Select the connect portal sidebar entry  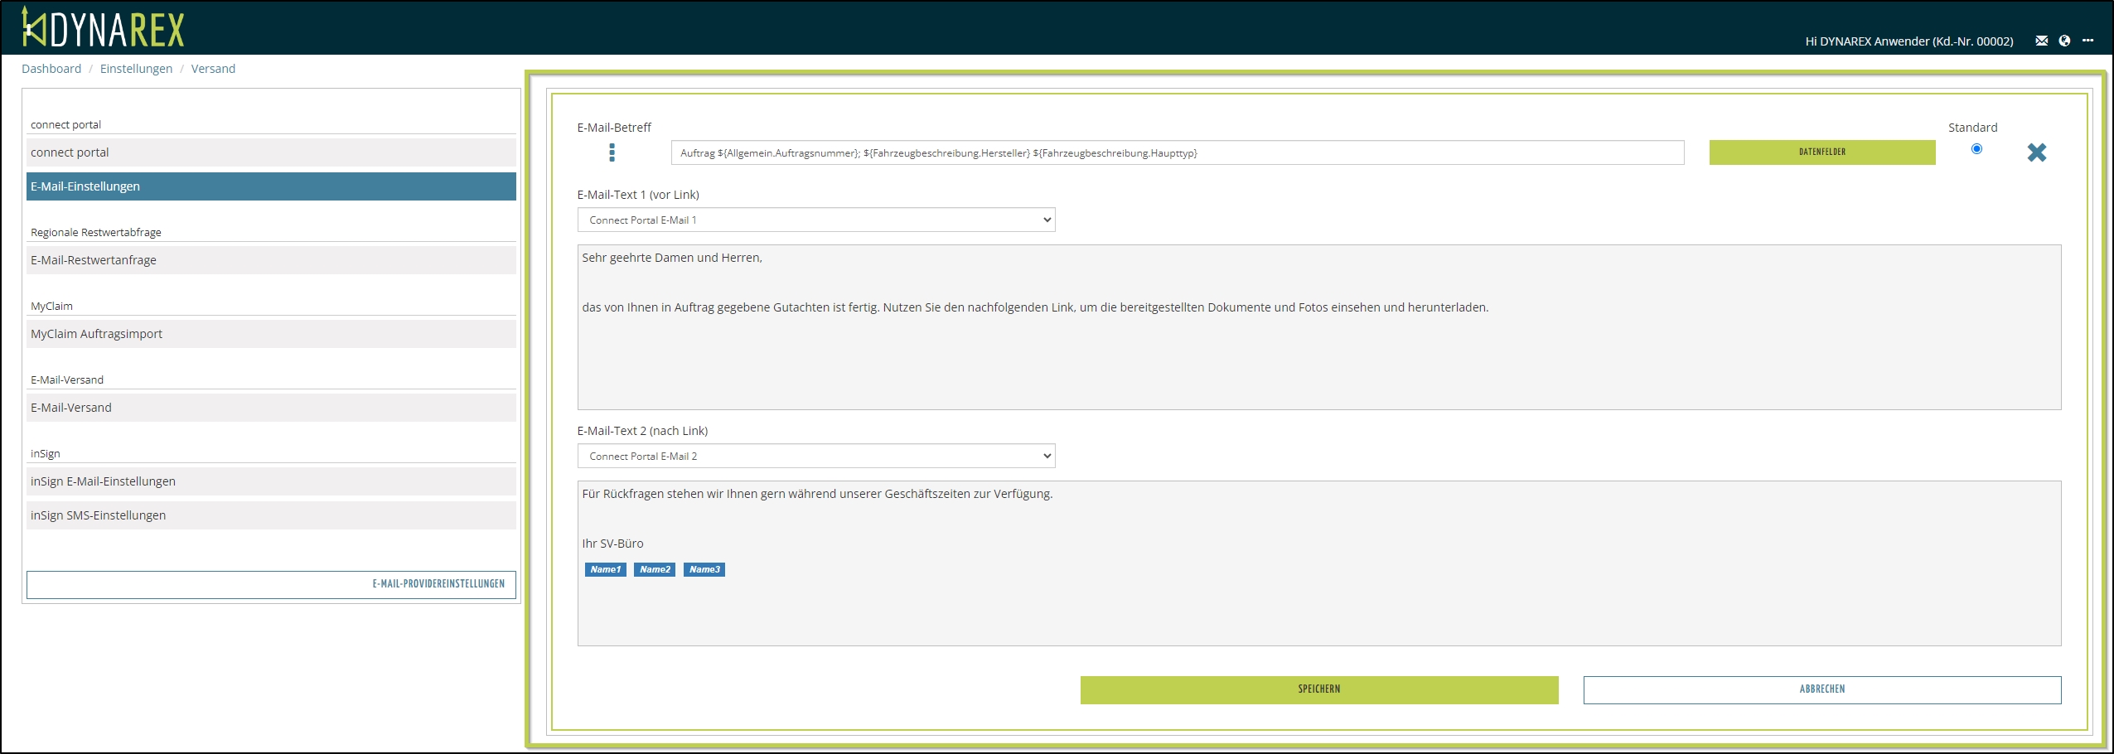click(271, 152)
